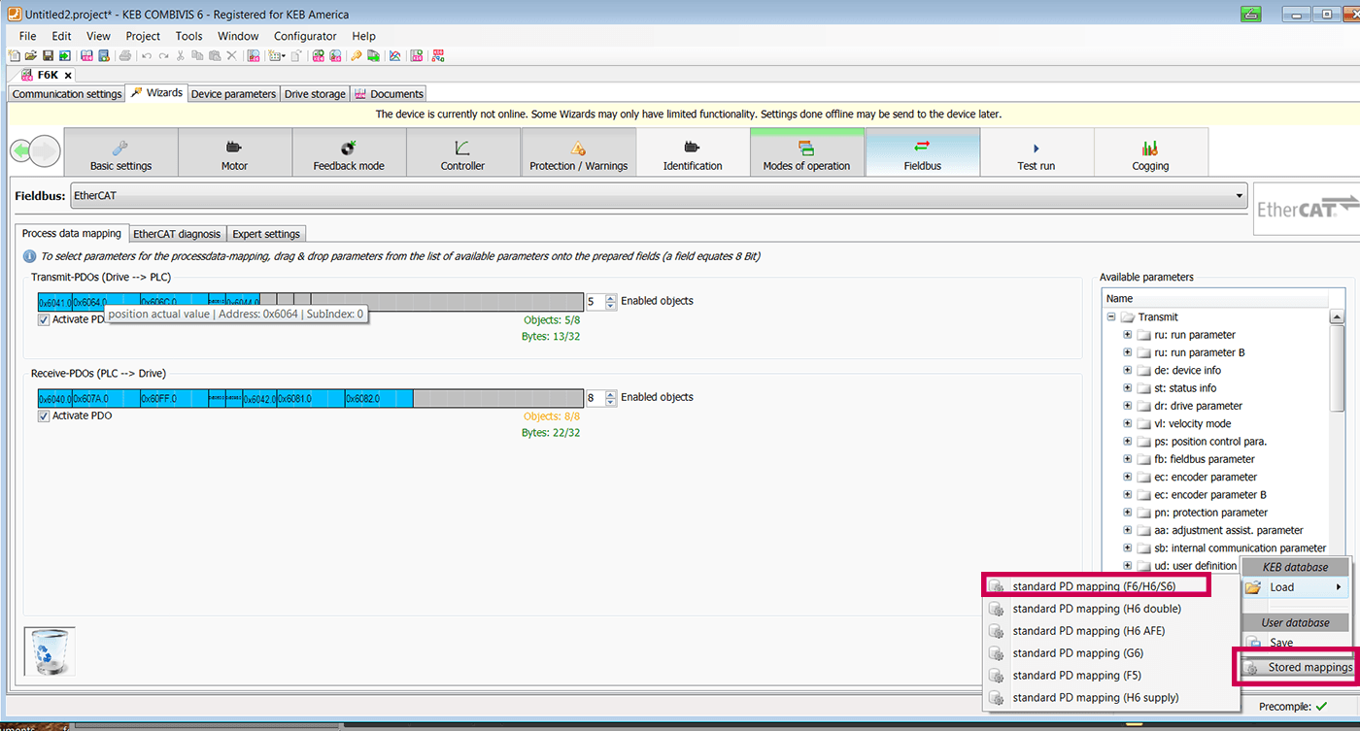
Task: Open the Project menu
Action: point(143,36)
